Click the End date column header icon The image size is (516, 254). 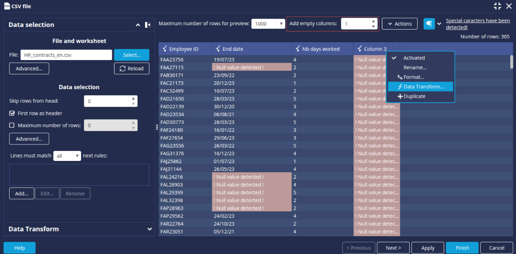pos(218,49)
